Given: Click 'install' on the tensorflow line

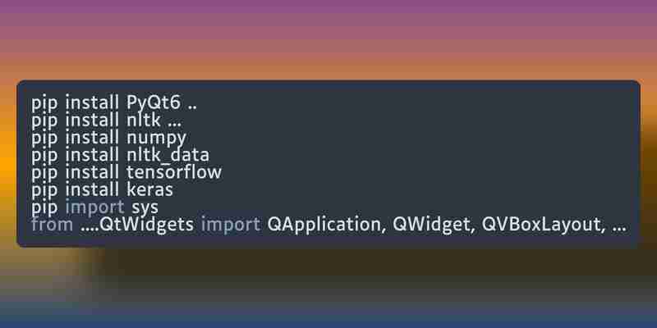Looking at the screenshot, I should pos(92,172).
